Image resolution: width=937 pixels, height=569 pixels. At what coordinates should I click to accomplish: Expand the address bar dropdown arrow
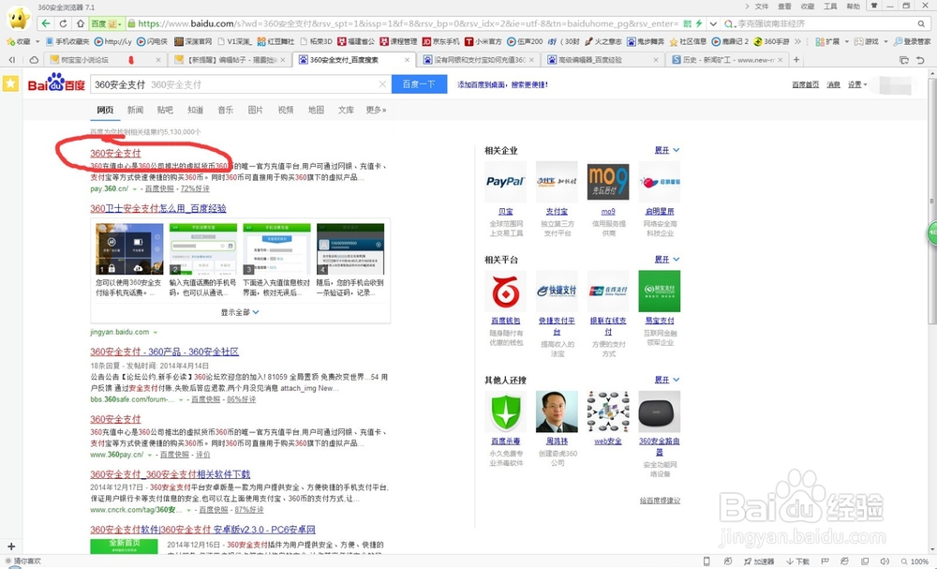(x=713, y=24)
